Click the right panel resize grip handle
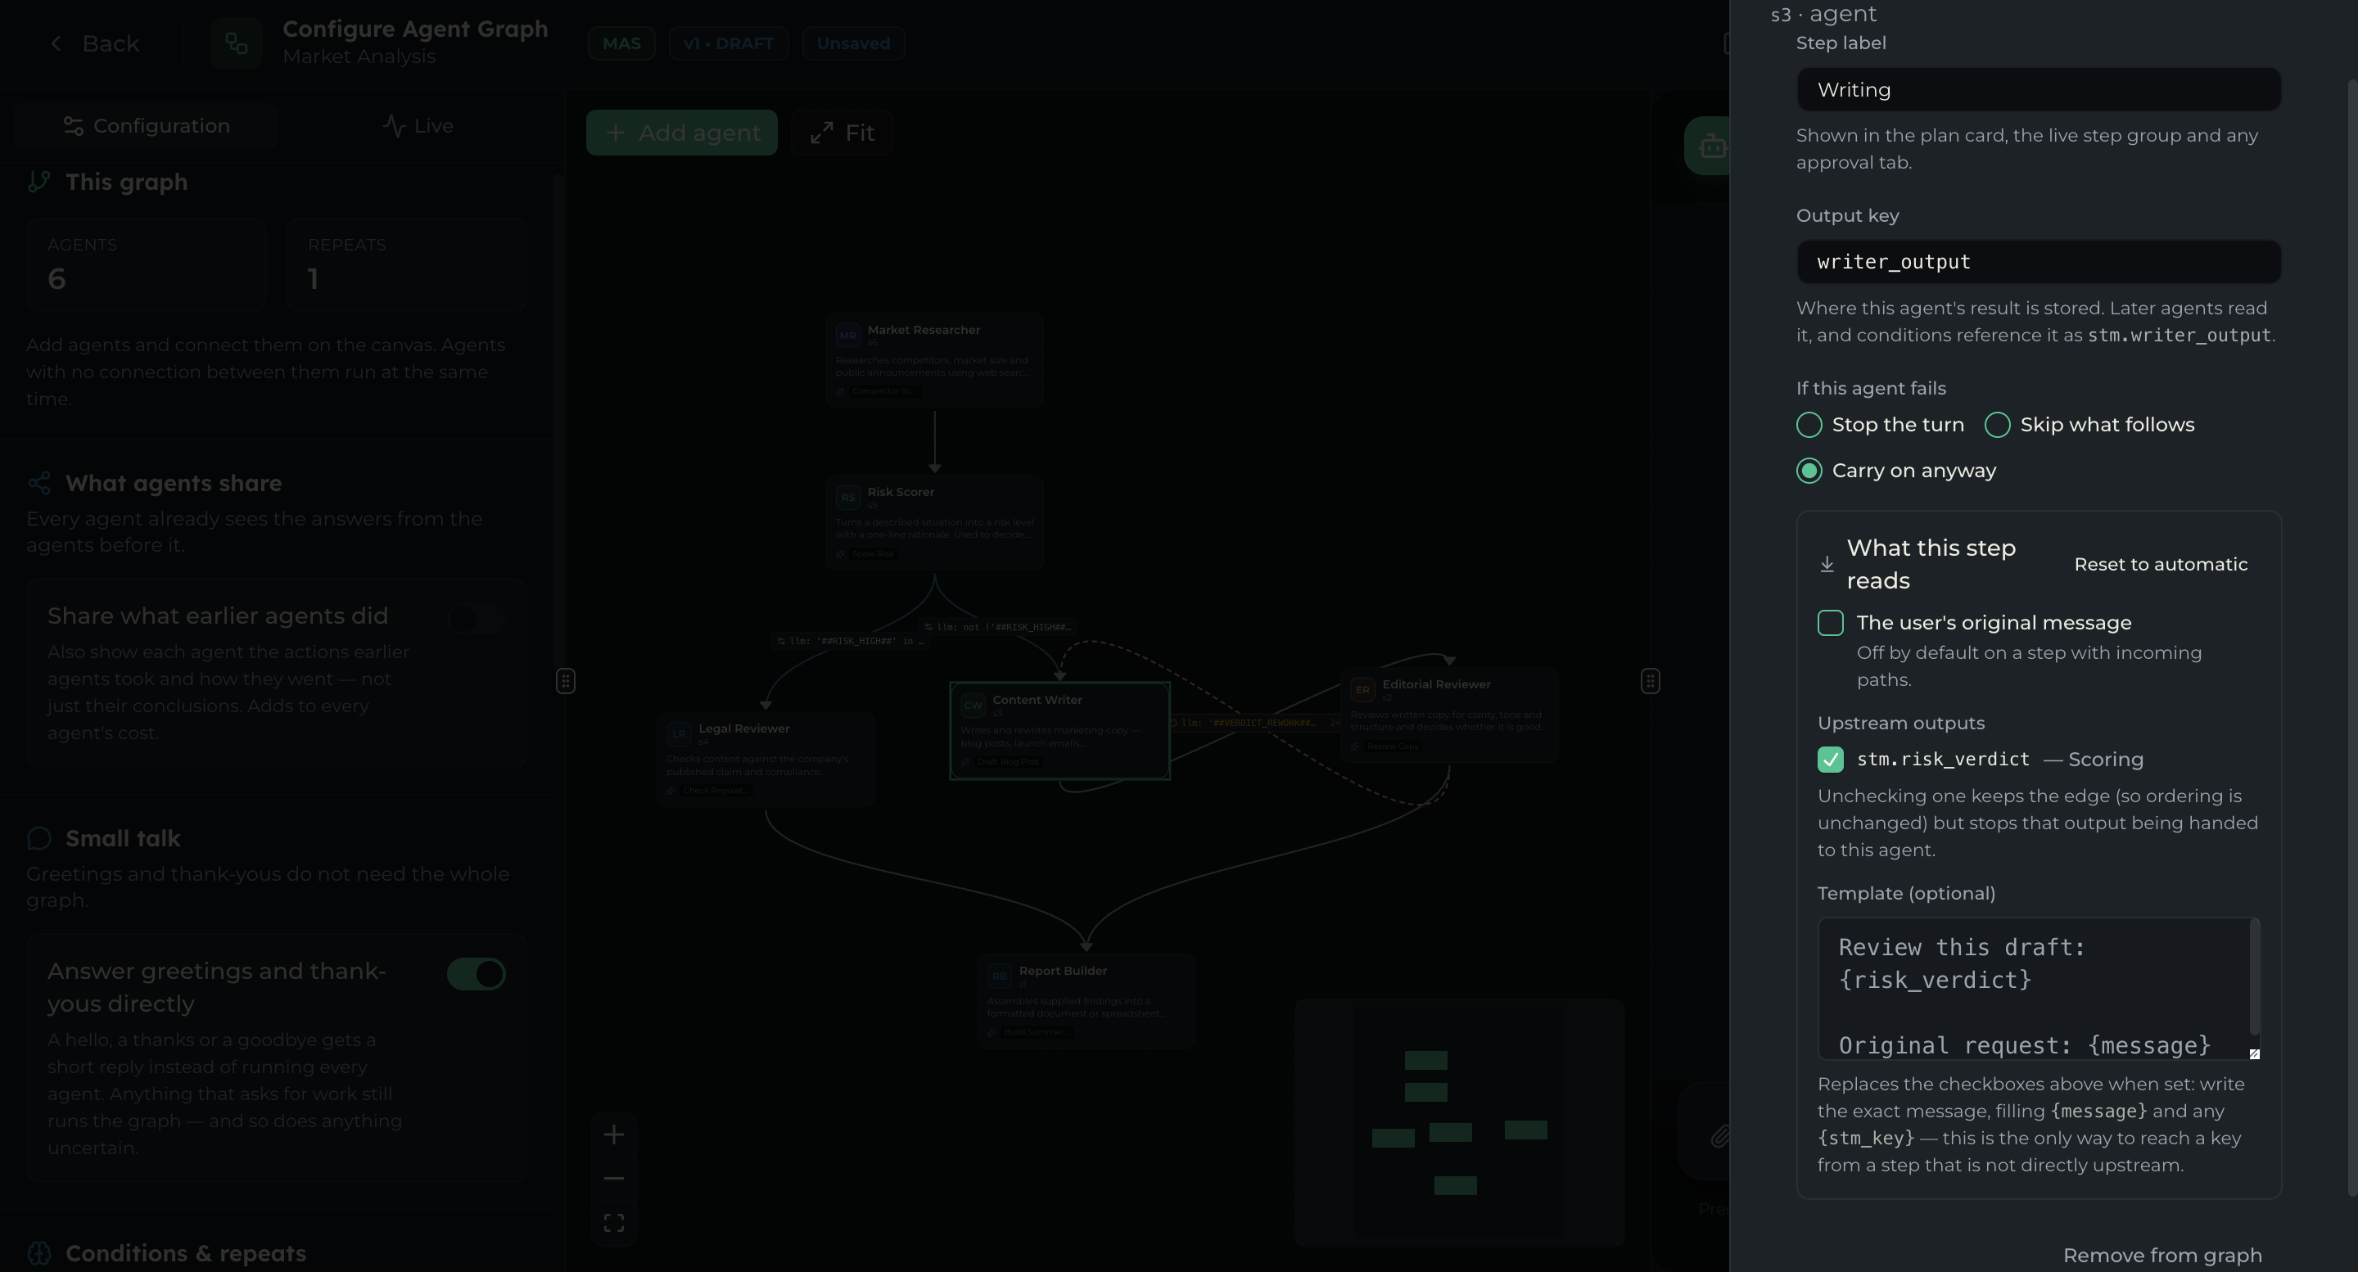The width and height of the screenshot is (2358, 1272). coord(1650,681)
